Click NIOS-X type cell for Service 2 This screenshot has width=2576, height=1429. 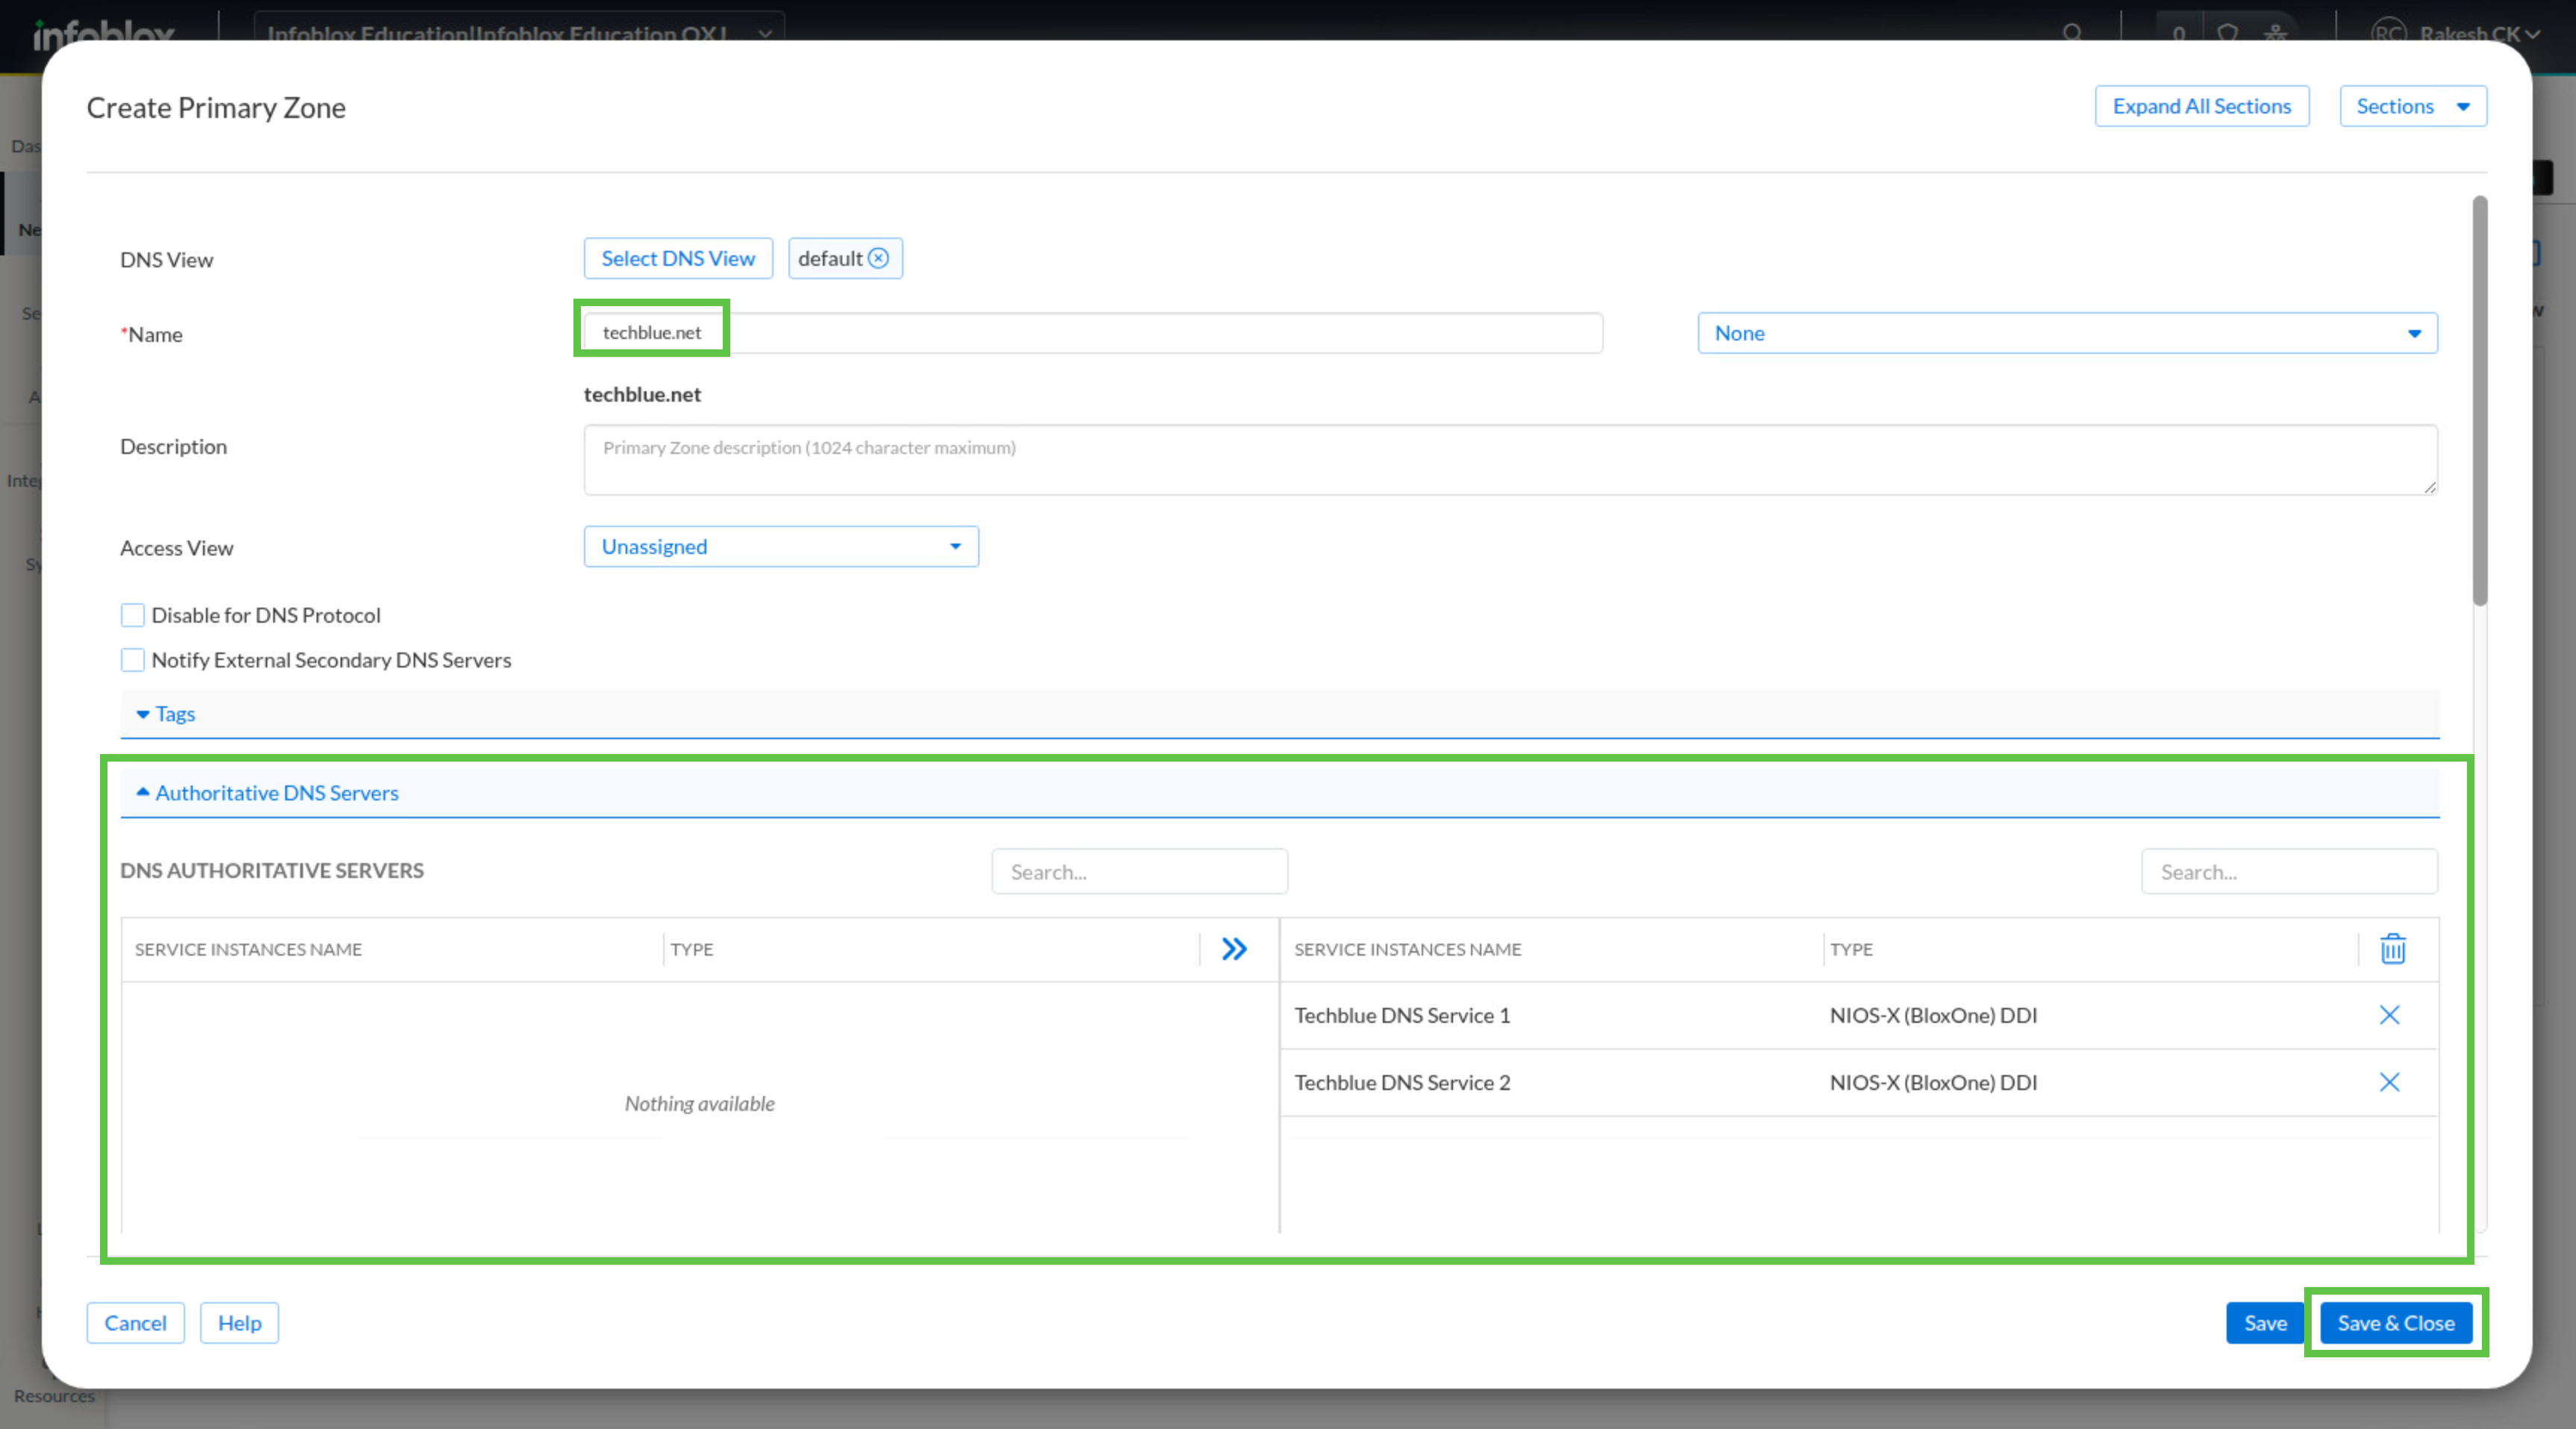pyautogui.click(x=1933, y=1082)
